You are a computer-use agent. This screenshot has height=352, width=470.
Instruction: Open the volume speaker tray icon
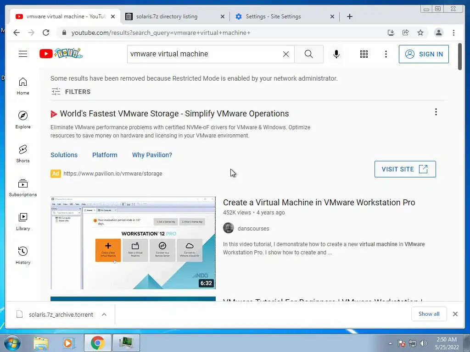(x=423, y=343)
